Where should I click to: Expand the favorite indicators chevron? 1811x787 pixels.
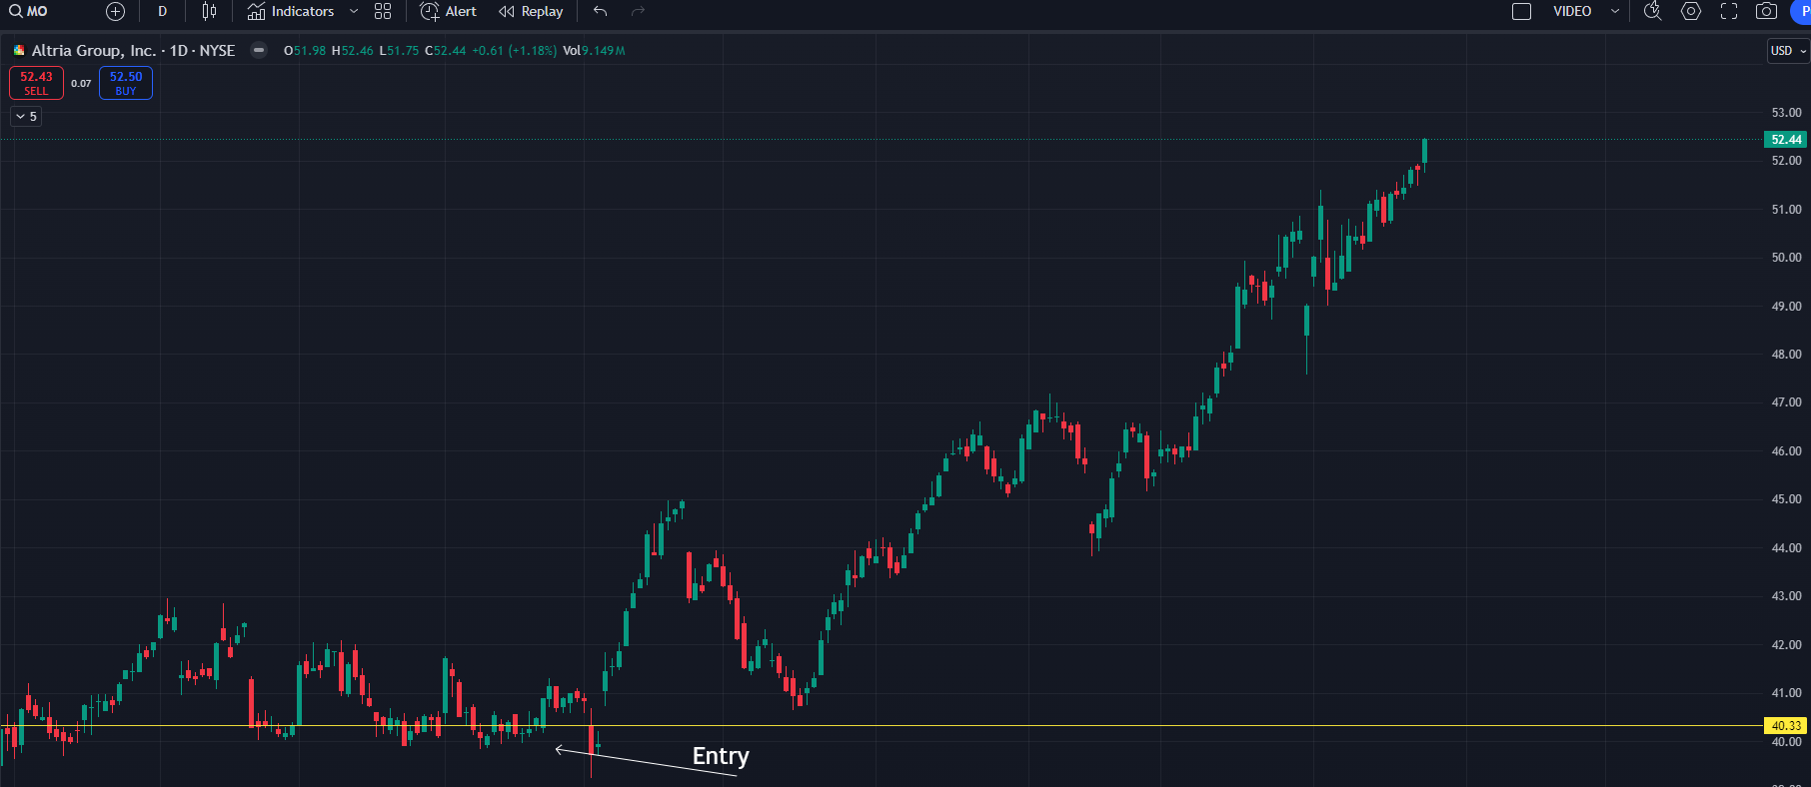click(354, 12)
